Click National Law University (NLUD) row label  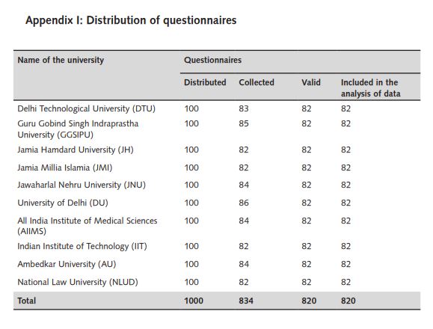point(78,282)
